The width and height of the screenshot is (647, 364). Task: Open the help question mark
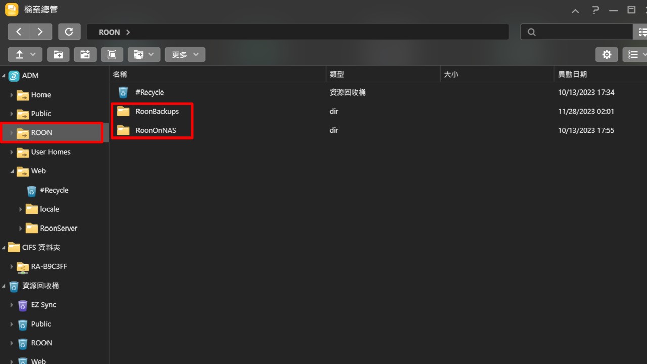click(x=595, y=10)
